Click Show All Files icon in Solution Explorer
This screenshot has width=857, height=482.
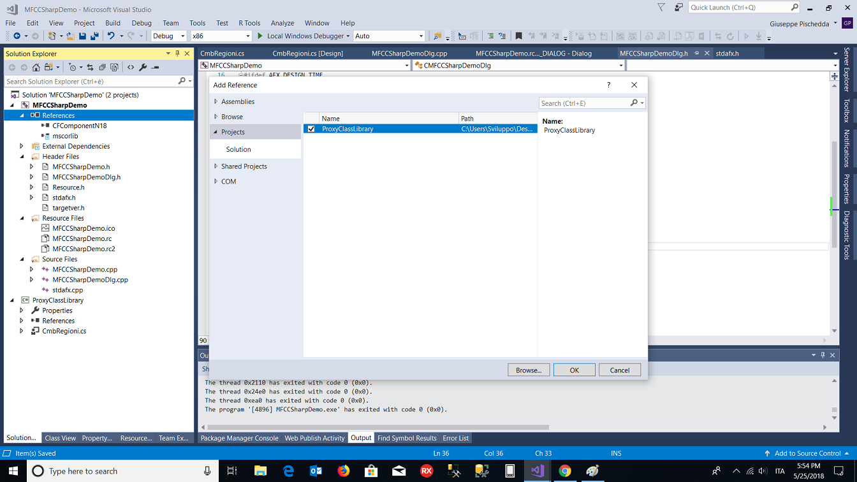click(114, 68)
